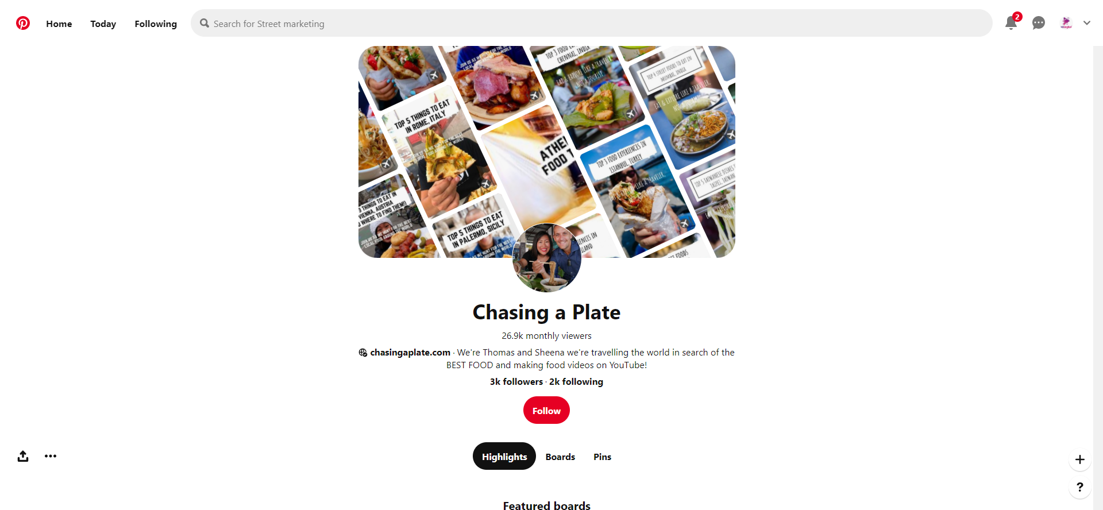The width and height of the screenshot is (1103, 510).
Task: Open the Following feed
Action: 156,24
